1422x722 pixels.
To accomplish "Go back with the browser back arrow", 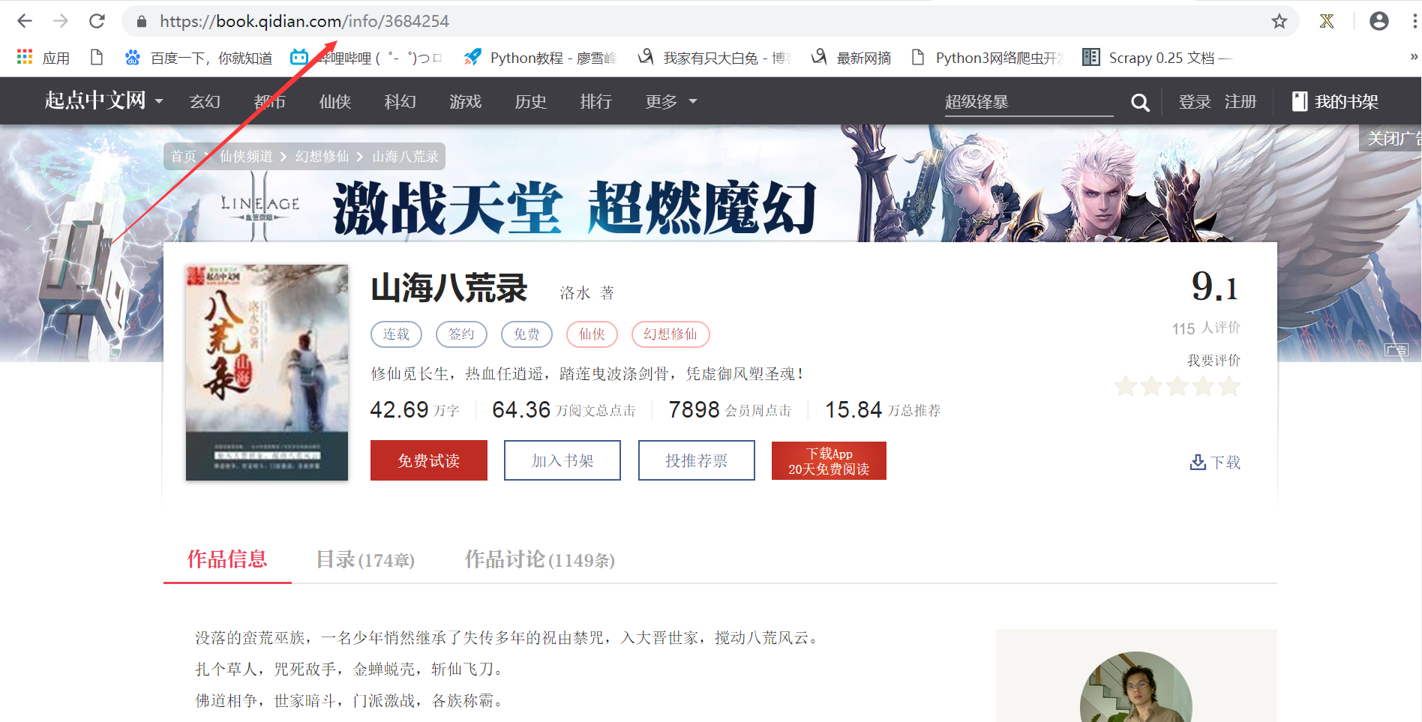I will coord(25,21).
